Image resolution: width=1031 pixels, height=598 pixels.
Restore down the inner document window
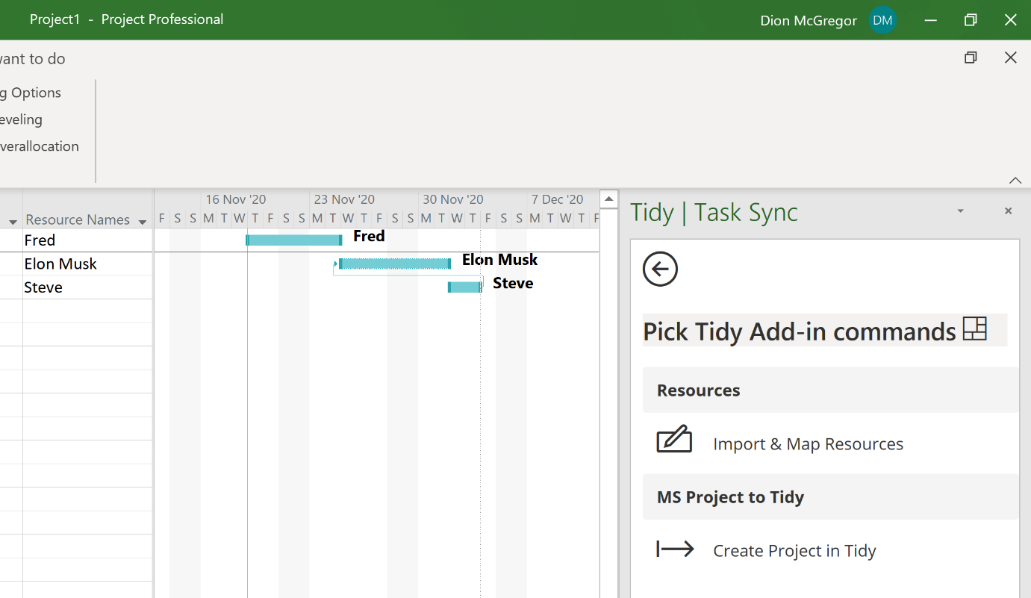point(971,57)
